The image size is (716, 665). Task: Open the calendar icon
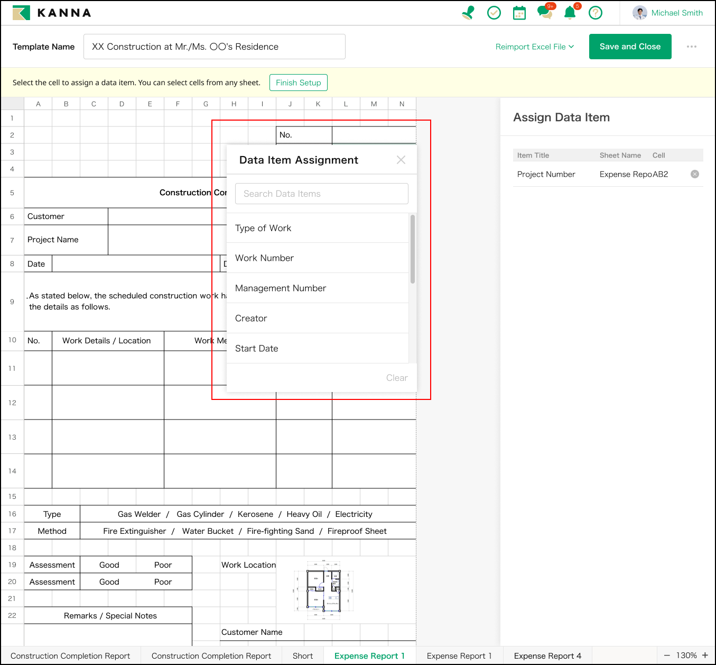[x=519, y=13]
